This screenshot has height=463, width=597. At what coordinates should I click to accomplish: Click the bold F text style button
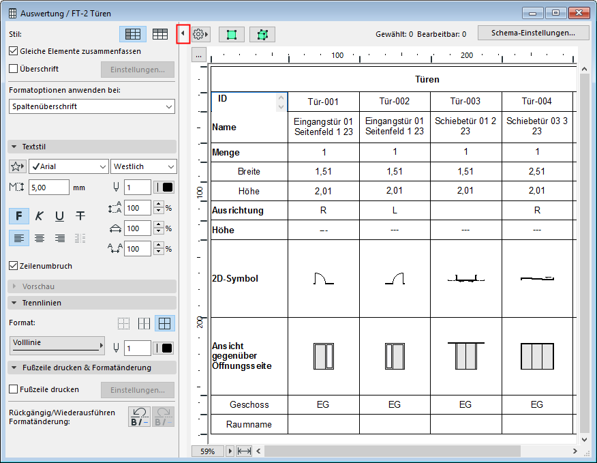pos(19,216)
